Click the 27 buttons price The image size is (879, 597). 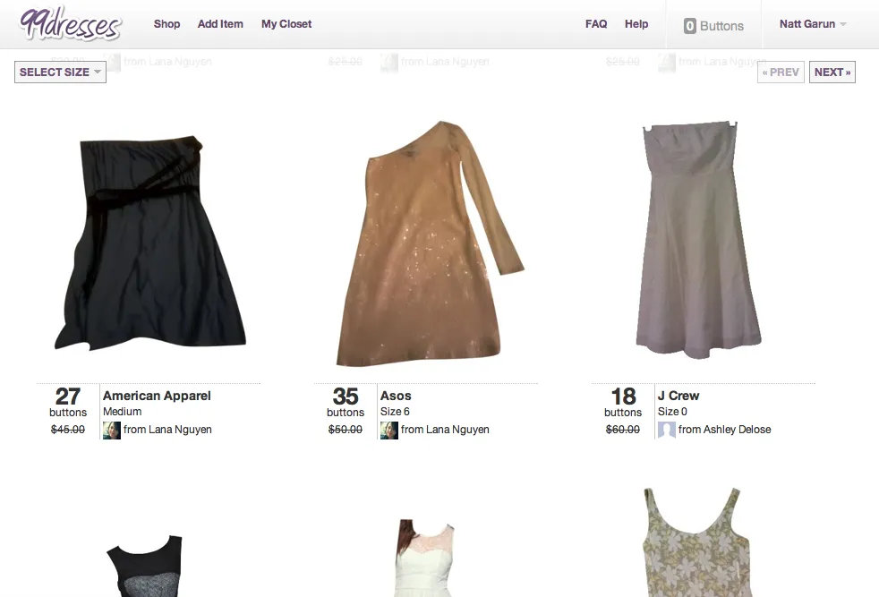click(68, 402)
